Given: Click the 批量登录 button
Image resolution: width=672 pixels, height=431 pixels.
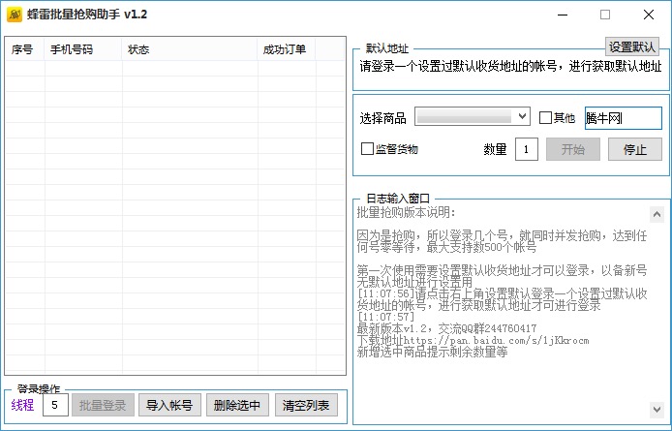Looking at the screenshot, I should tap(103, 405).
